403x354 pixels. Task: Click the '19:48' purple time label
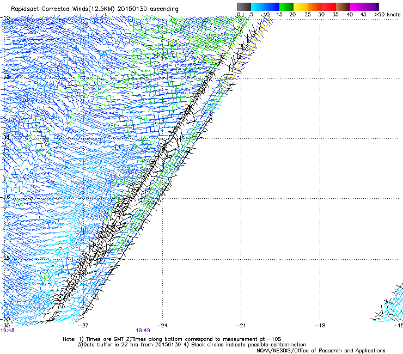click(x=7, y=331)
